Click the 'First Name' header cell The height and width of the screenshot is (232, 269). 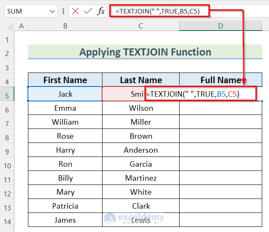[x=65, y=80]
